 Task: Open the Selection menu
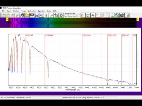[x=16, y=11]
